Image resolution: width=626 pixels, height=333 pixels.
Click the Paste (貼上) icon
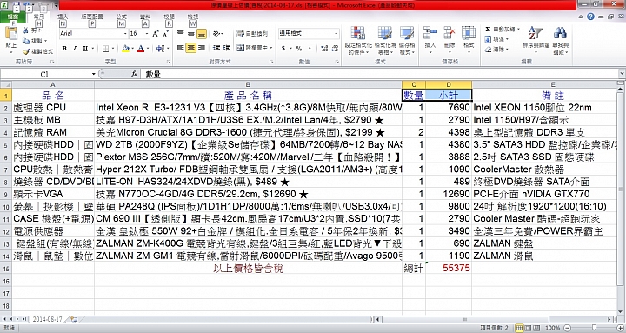tap(10, 34)
